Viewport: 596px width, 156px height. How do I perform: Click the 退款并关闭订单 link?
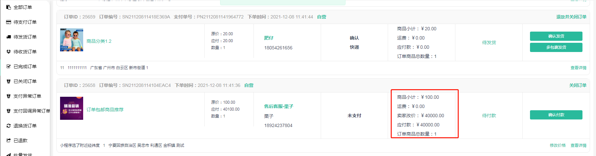571,17
